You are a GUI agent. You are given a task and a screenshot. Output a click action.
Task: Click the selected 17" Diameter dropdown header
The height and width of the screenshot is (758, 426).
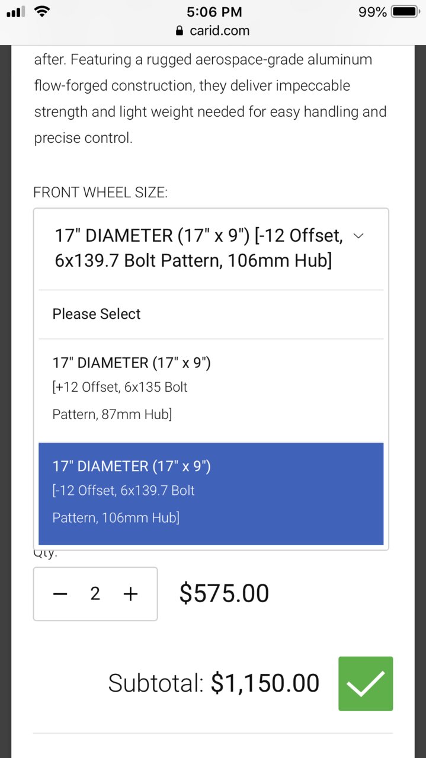click(211, 249)
